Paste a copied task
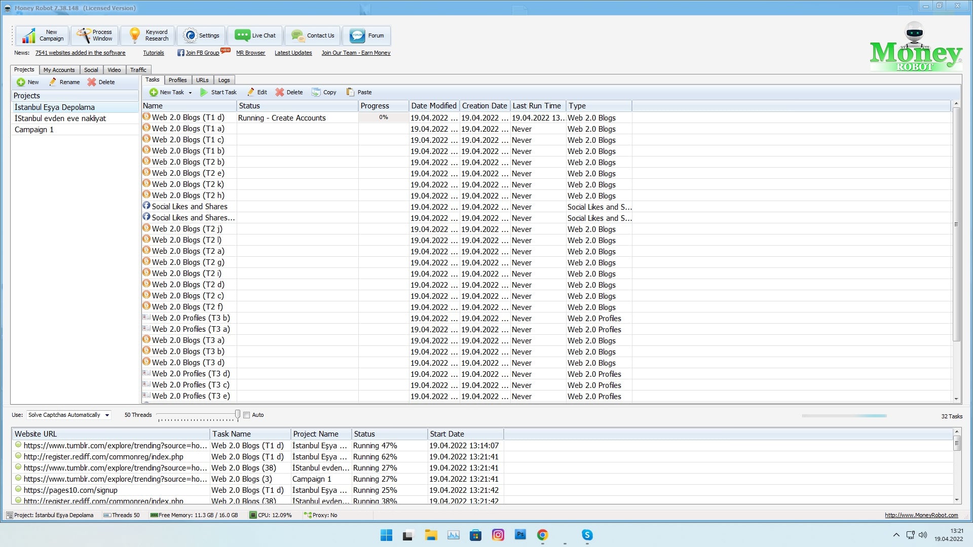 click(359, 92)
